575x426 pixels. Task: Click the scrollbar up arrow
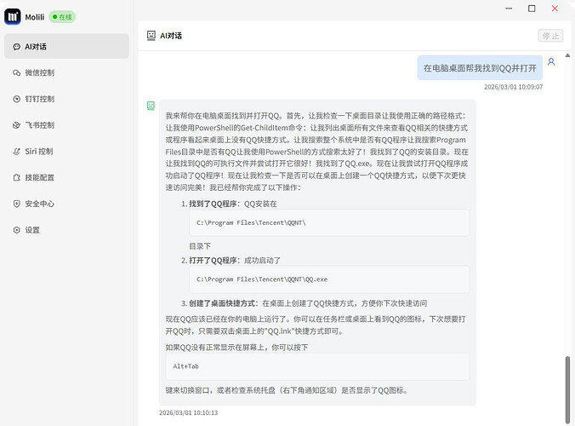567,55
